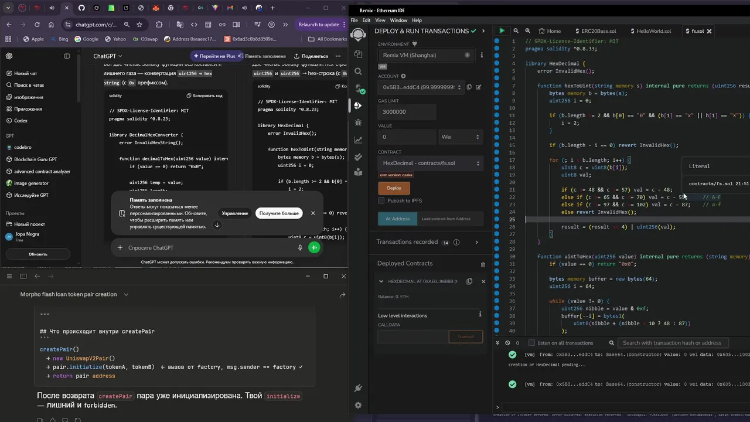
Task: Open Solidity compiler sidebar icon
Action: click(358, 88)
